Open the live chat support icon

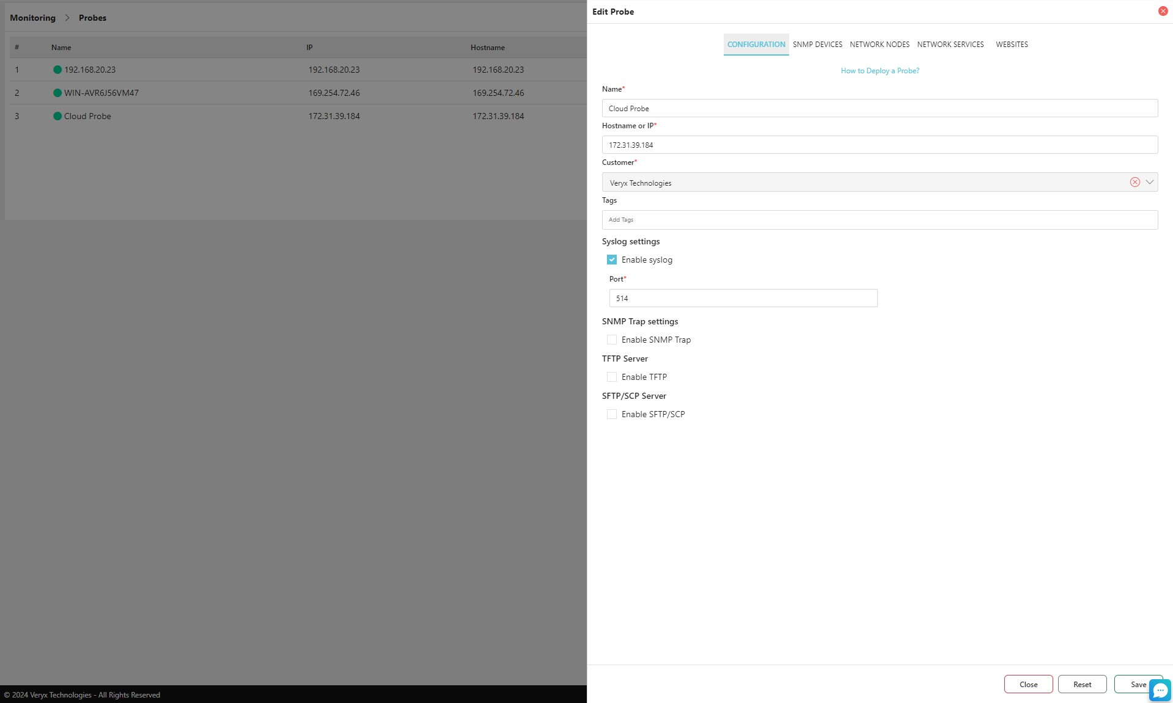coord(1160,690)
